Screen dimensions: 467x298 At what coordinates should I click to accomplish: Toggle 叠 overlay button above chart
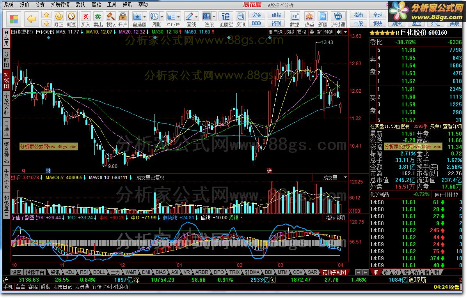coord(312,32)
